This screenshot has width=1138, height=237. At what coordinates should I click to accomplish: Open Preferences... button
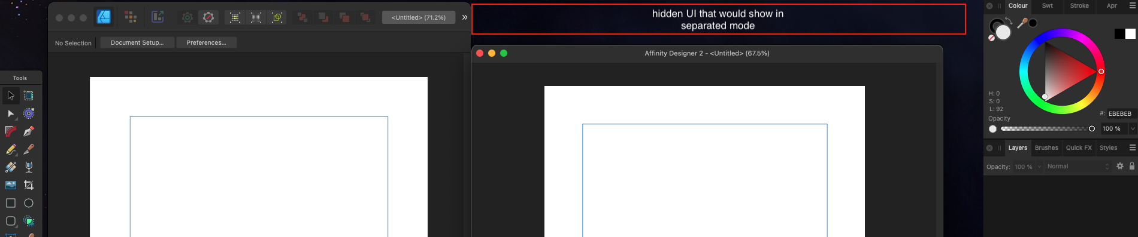207,42
